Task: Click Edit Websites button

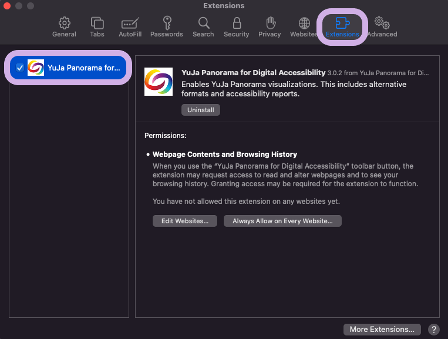Action: pos(185,221)
